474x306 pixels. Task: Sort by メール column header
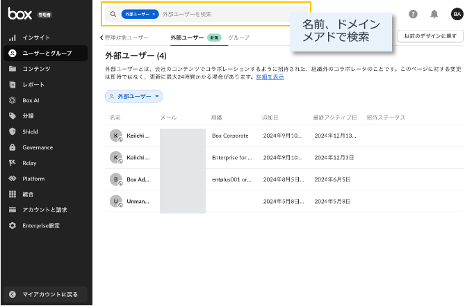168,118
